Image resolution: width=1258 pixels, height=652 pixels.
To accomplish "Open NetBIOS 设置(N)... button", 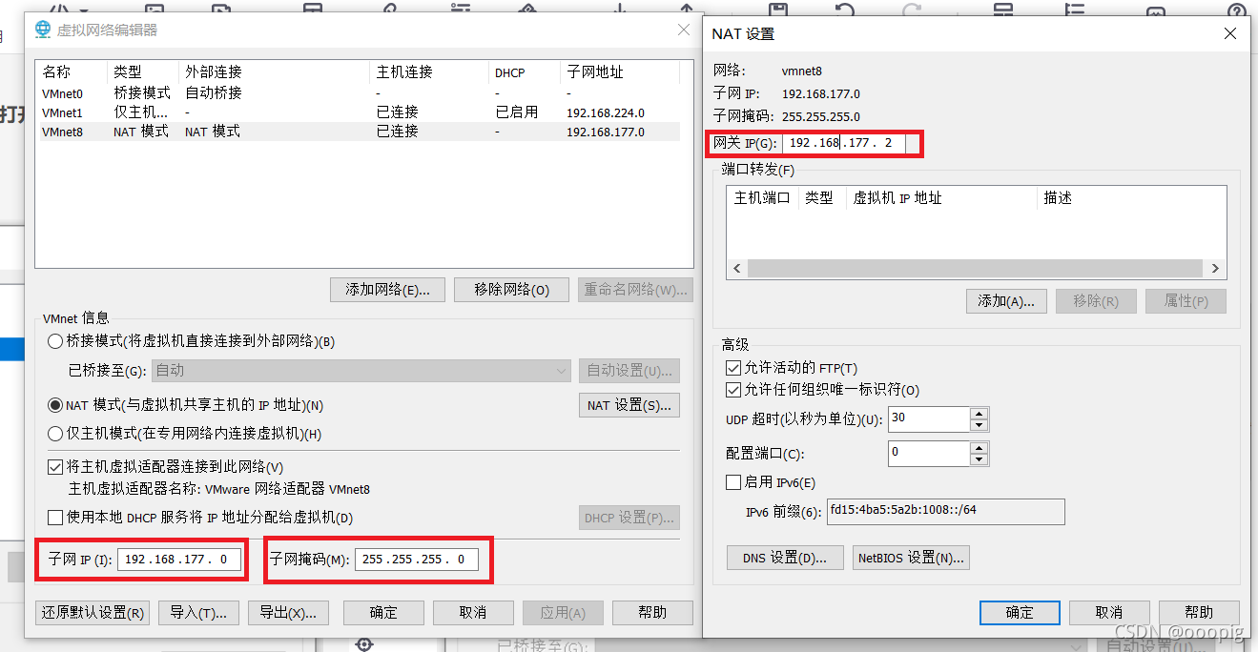I will tap(911, 558).
